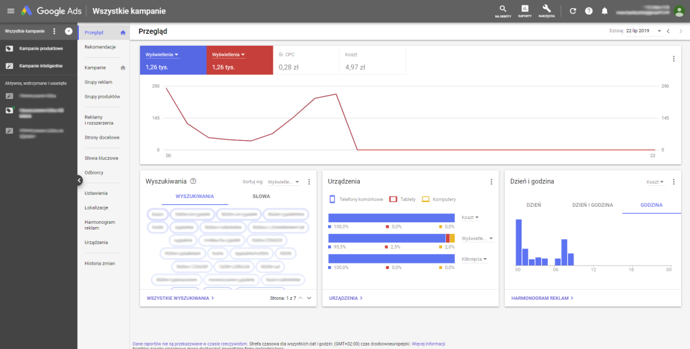690x349 pixels.
Task: Click the refresh icon in header
Action: point(573,11)
